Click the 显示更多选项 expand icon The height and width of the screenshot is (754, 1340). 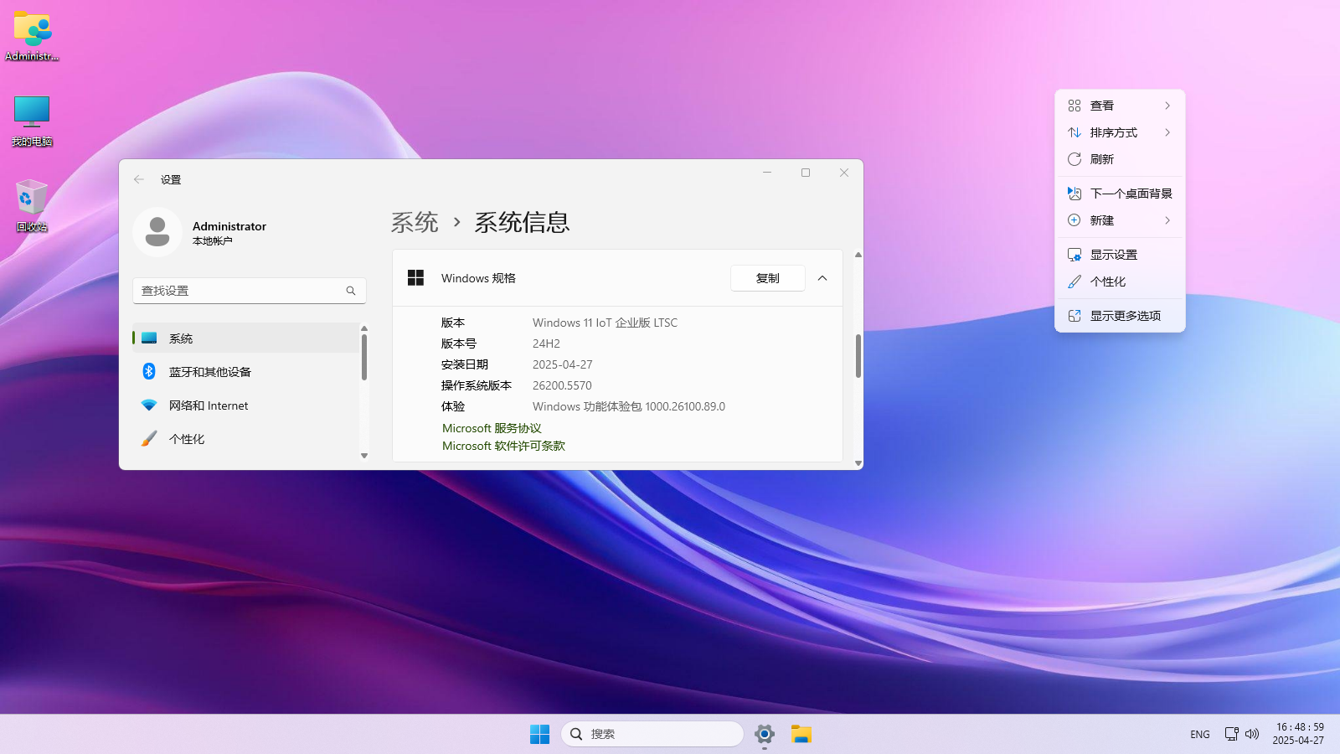[1075, 316]
